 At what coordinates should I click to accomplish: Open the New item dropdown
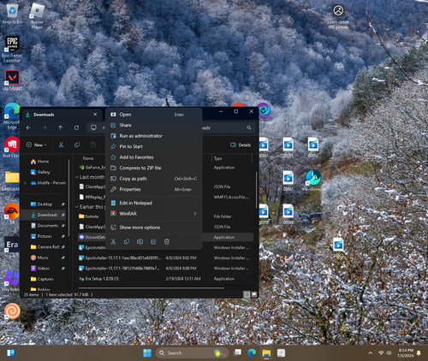coord(36,145)
